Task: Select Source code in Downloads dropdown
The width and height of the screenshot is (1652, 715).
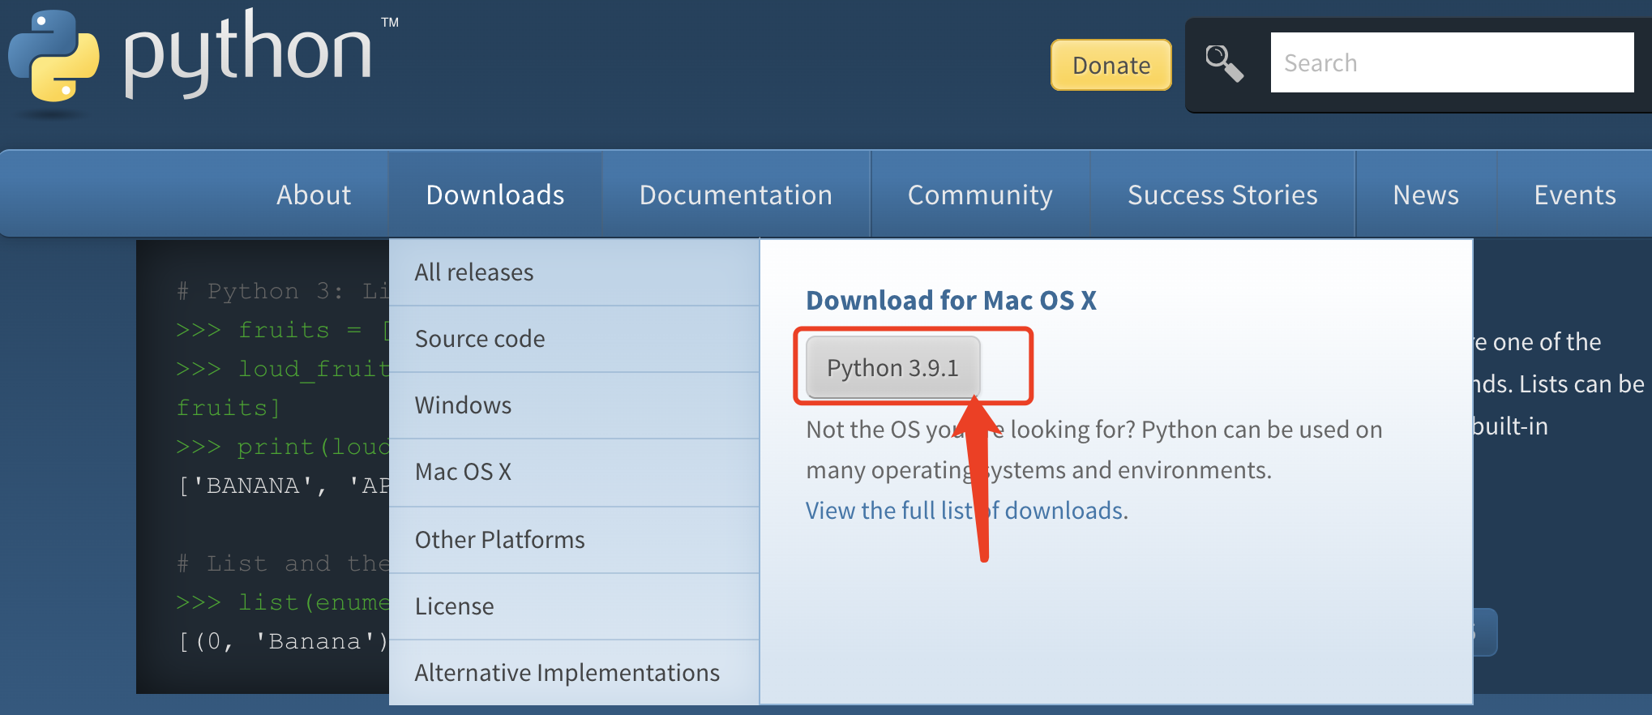Action: coord(574,339)
